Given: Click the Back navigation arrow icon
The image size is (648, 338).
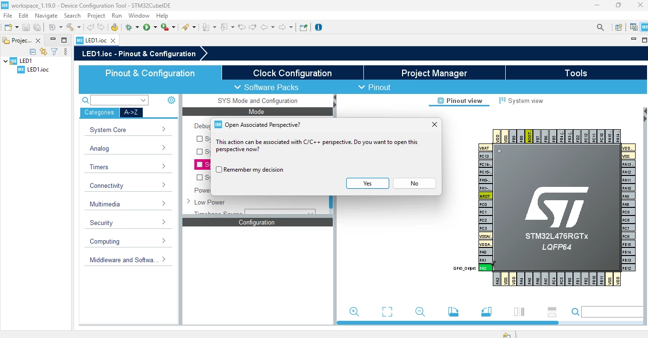Looking at the screenshot, I should (x=264, y=27).
